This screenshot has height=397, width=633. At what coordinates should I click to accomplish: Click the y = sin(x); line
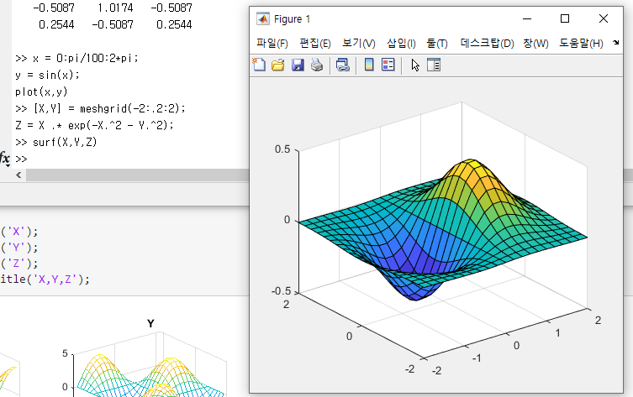47,75
